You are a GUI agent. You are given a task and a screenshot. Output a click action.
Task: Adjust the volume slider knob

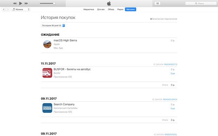(x=54, y=4)
